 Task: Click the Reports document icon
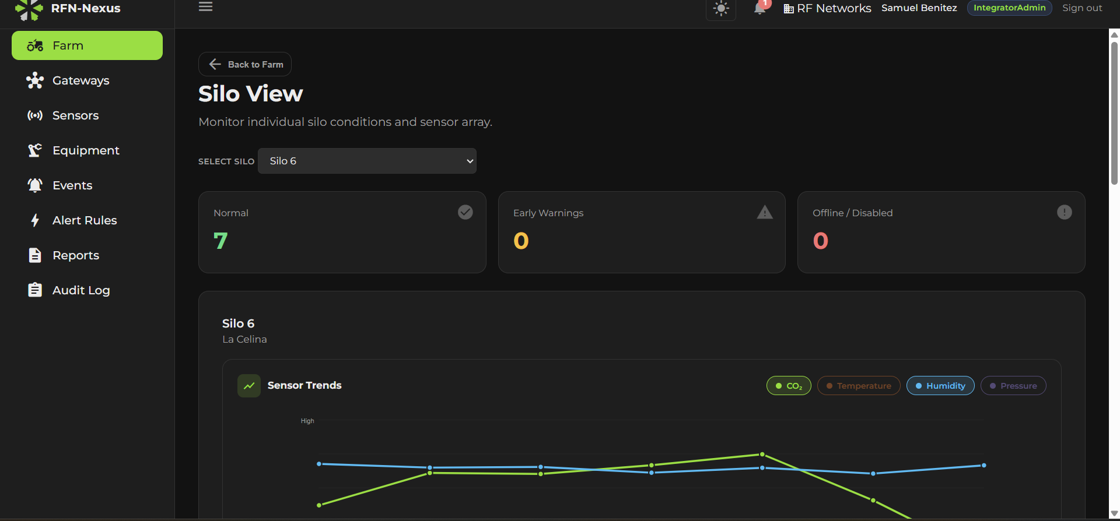[35, 255]
